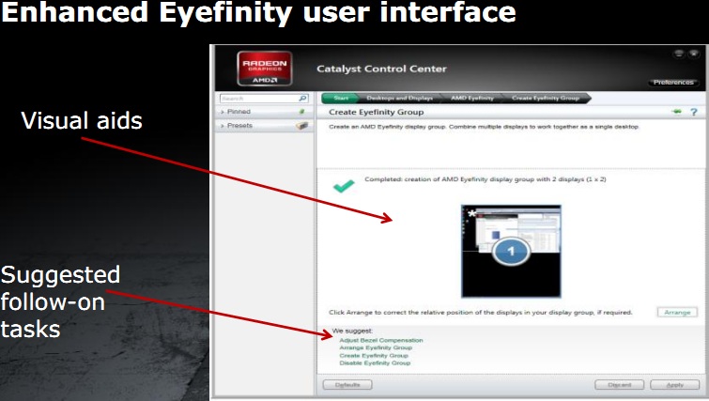Click the 'Create an AMD Eyefinity display group' description

coord(484,127)
